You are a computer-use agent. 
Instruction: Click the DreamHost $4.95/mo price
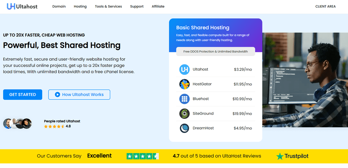[243, 128]
